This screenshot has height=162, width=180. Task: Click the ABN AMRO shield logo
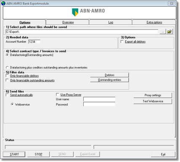[75, 12]
